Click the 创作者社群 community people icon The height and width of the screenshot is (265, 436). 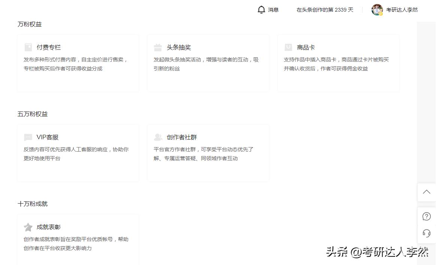tap(158, 137)
